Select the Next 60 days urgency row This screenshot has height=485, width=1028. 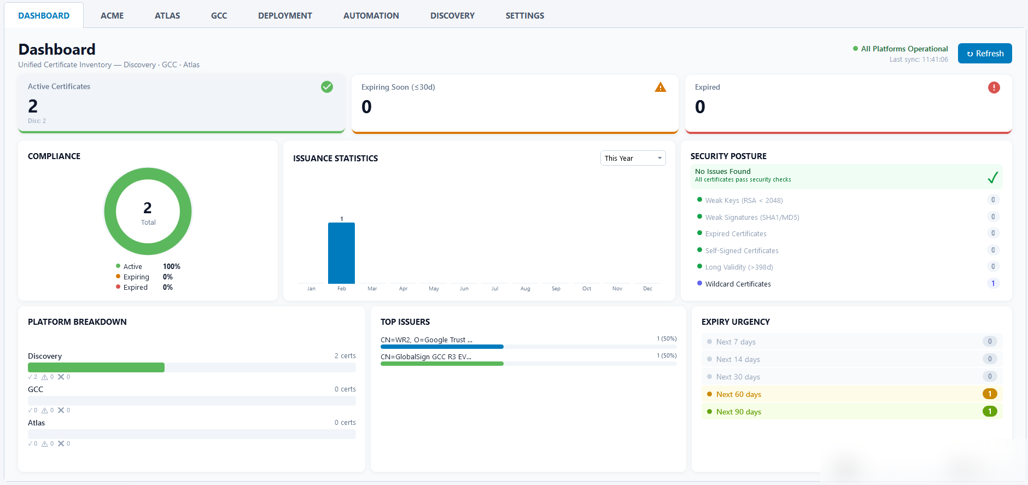[x=851, y=394]
